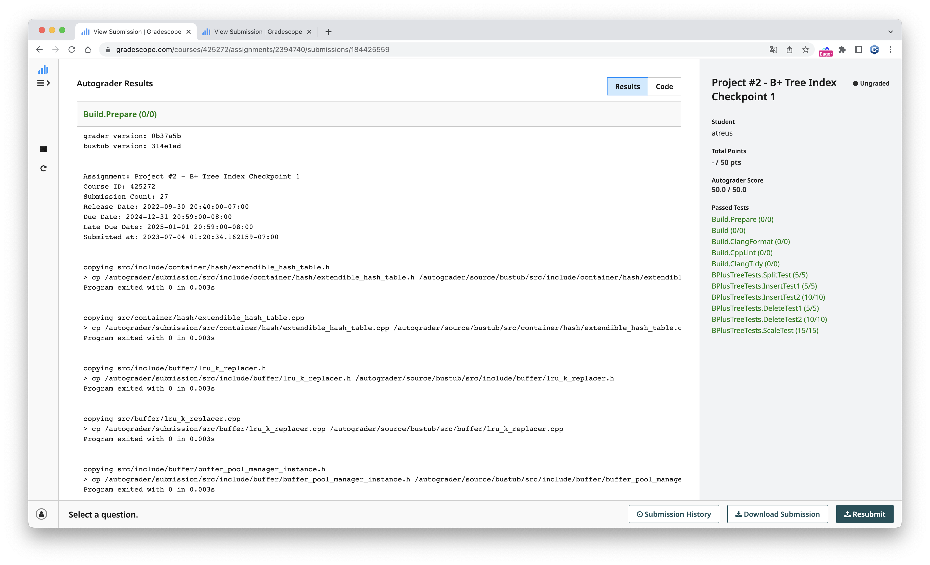Select the Results tab
Image resolution: width=930 pixels, height=565 pixels.
tap(627, 86)
